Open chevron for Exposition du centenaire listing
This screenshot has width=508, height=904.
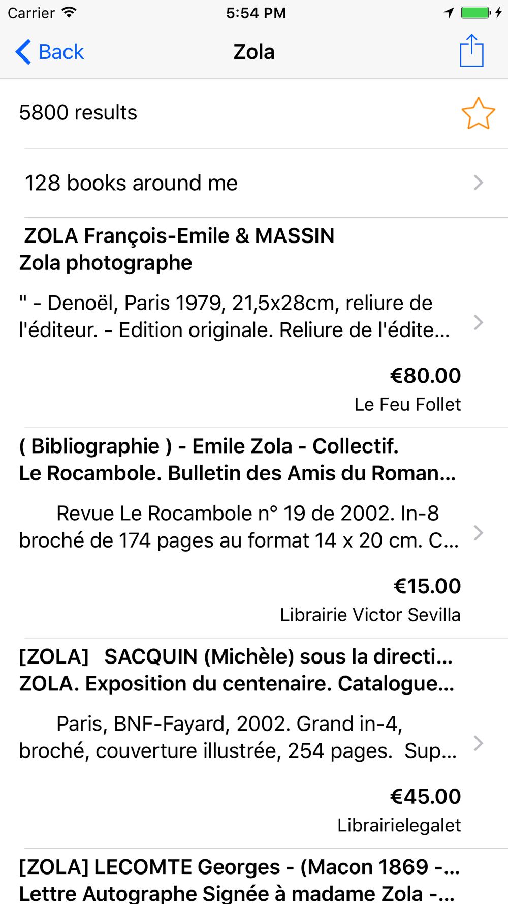pyautogui.click(x=478, y=743)
